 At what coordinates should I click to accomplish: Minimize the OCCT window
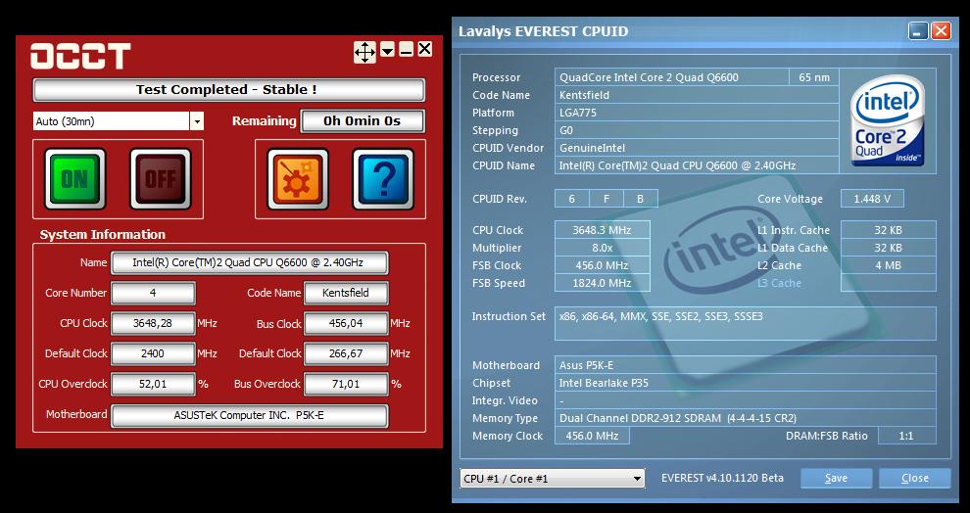point(406,50)
